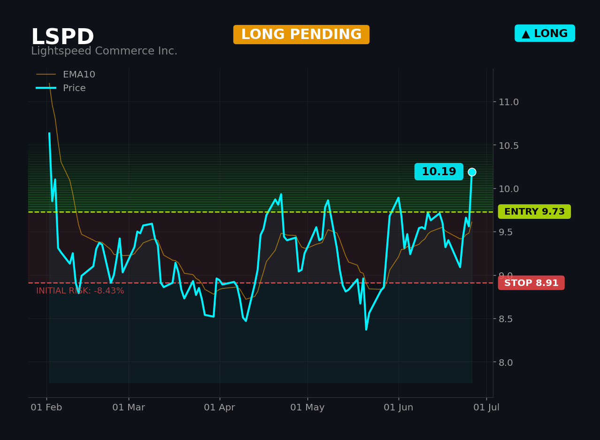600x440 pixels.
Task: Click the 01 May x-axis label
Action: coord(308,408)
